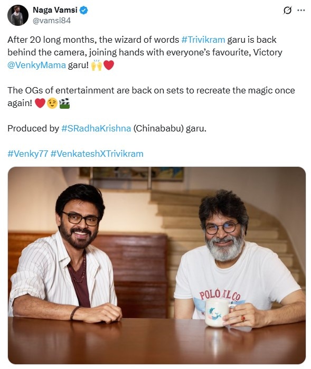Open the three-dot more options menu

(301, 11)
